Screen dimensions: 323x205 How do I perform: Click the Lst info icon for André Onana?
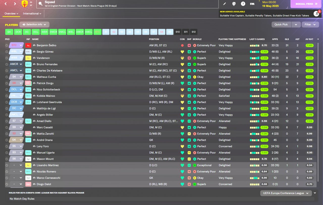[x=28, y=140]
